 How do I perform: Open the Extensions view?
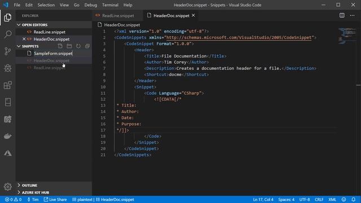7,85
